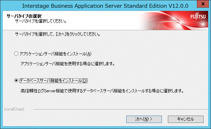
Task: Click the データベースサーバ機能をインストール(D) option label text
Action: point(53,81)
